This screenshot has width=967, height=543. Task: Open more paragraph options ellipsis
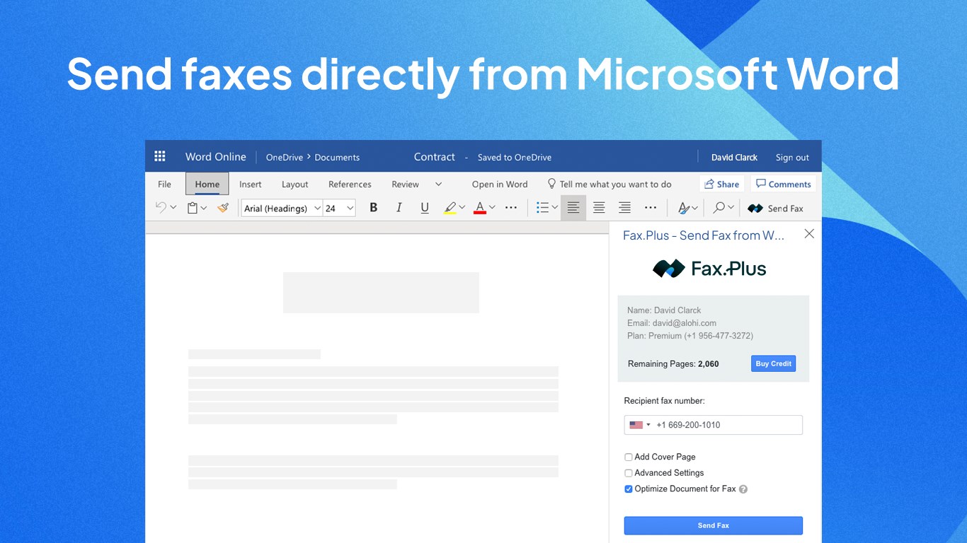pos(651,208)
